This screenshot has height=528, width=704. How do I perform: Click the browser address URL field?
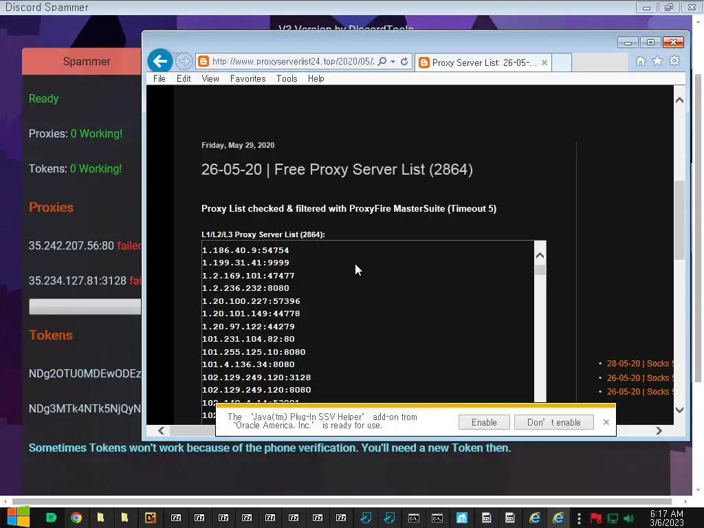[x=291, y=61]
